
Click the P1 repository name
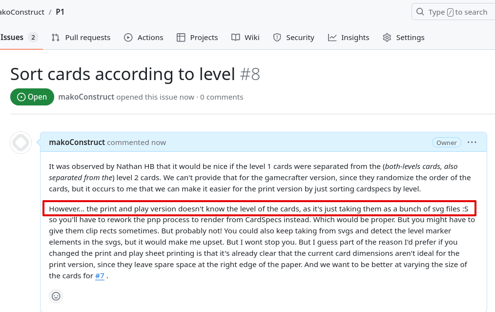[60, 12]
